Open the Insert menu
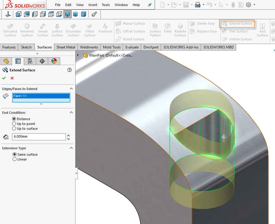The height and width of the screenshot is (224, 275). [93, 5]
